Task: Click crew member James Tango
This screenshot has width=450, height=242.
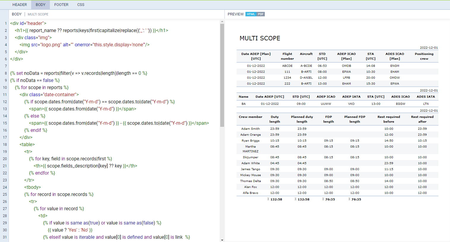Action: pos(251,169)
